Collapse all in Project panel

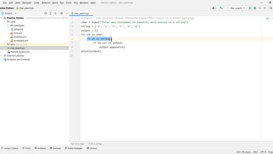tap(55, 13)
